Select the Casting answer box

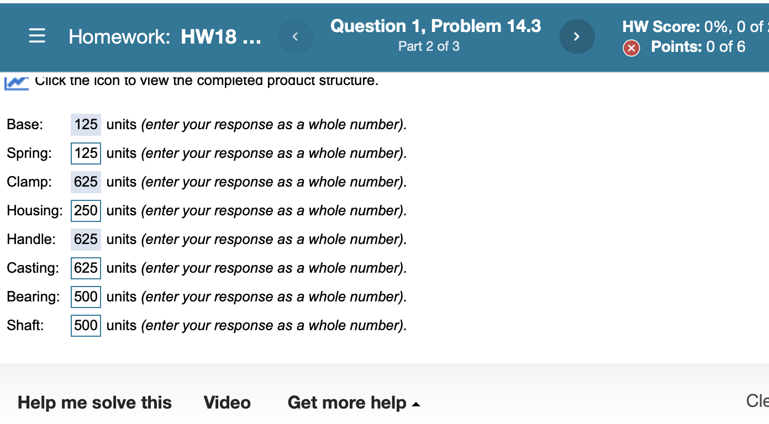click(x=86, y=268)
